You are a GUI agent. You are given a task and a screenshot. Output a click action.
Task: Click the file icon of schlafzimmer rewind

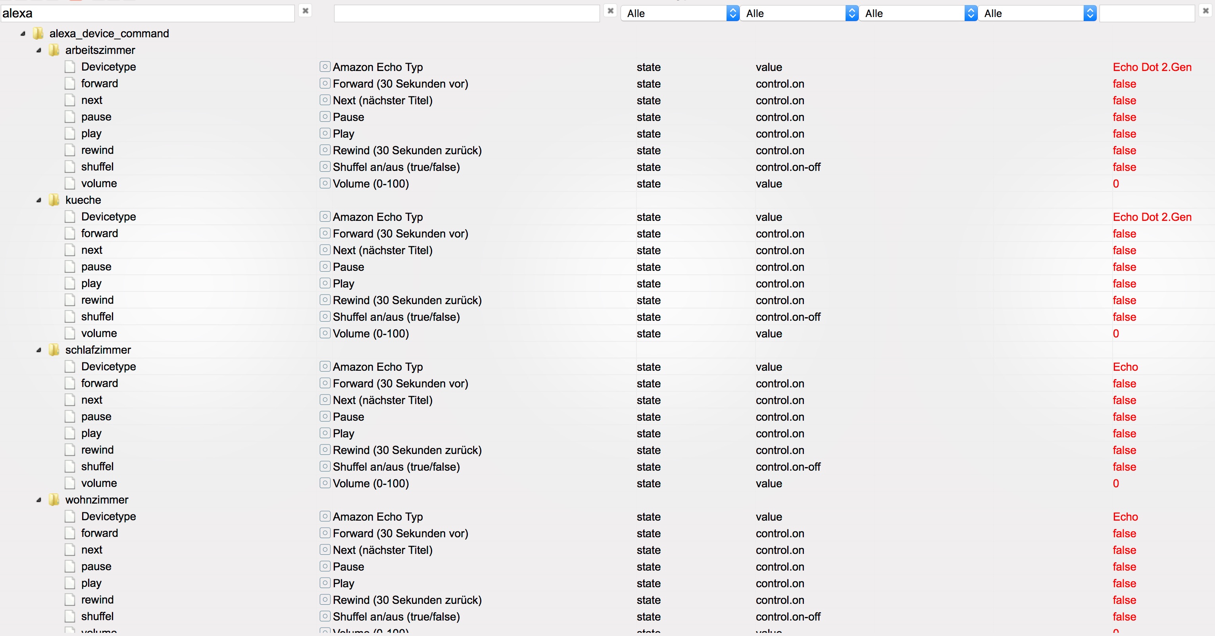pos(70,450)
